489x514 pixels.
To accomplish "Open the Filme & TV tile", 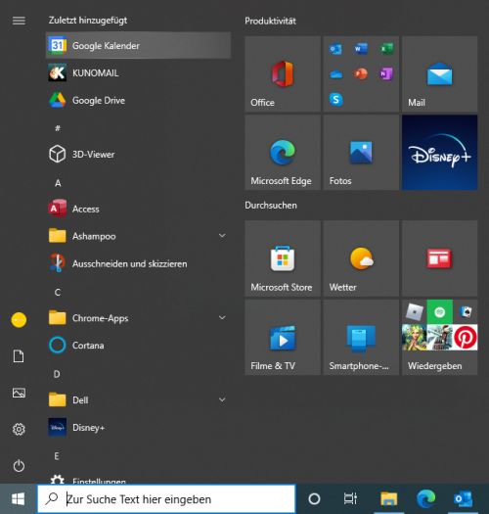I will pos(283,338).
